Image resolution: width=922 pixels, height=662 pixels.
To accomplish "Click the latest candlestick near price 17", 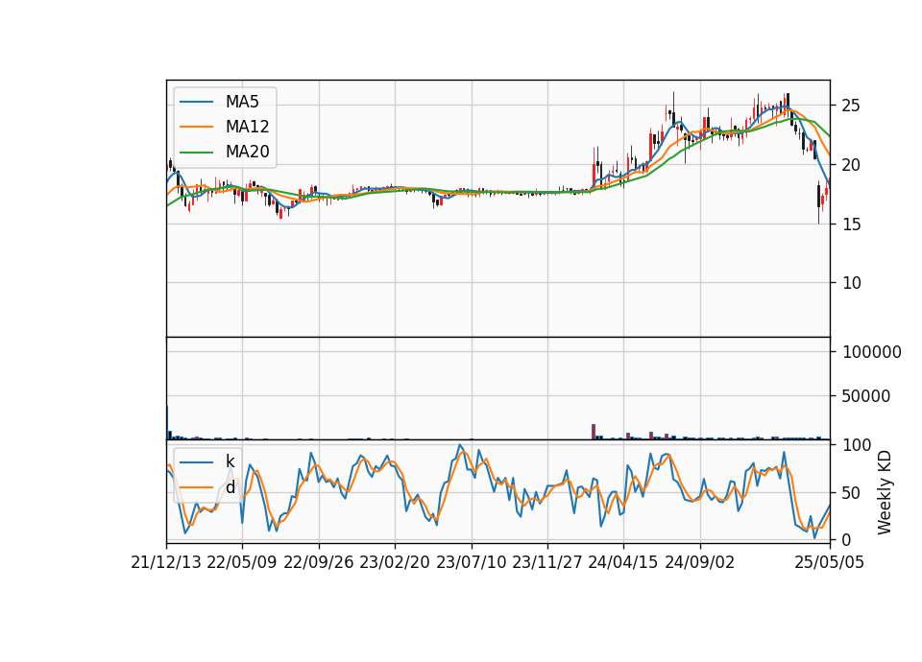I will 827,193.
